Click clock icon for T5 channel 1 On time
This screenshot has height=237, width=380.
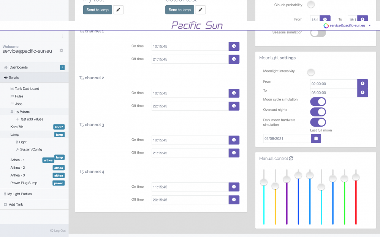[234, 46]
